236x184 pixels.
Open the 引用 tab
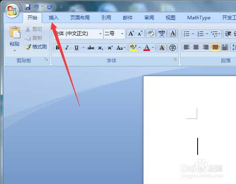click(x=106, y=18)
